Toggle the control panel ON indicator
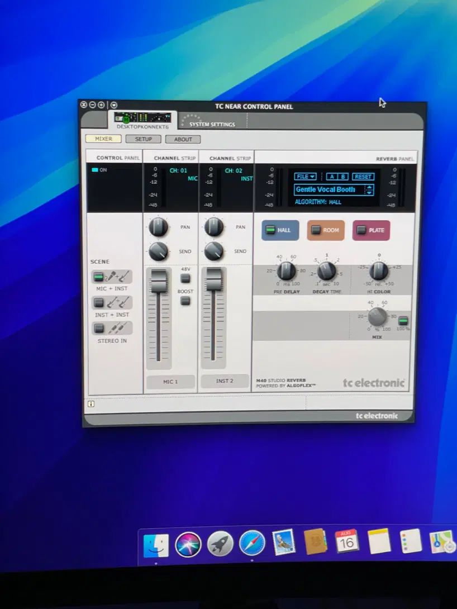The width and height of the screenshot is (457, 609). click(99, 170)
